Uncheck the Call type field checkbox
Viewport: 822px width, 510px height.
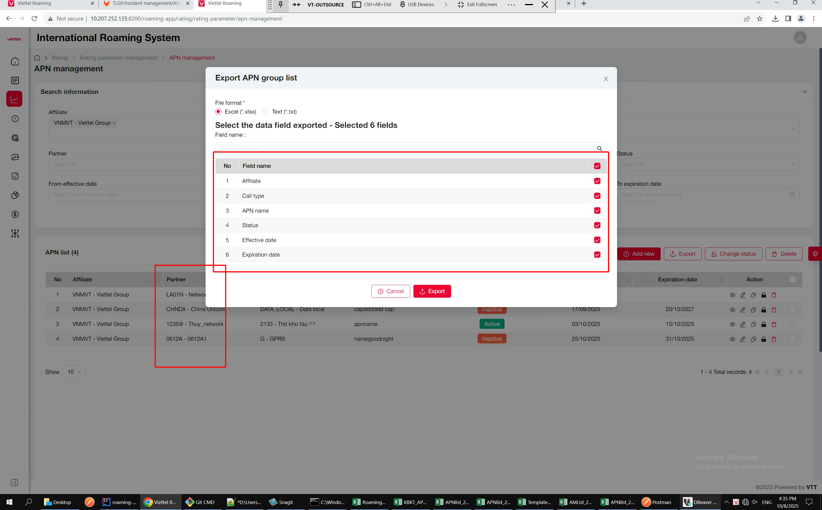point(597,196)
